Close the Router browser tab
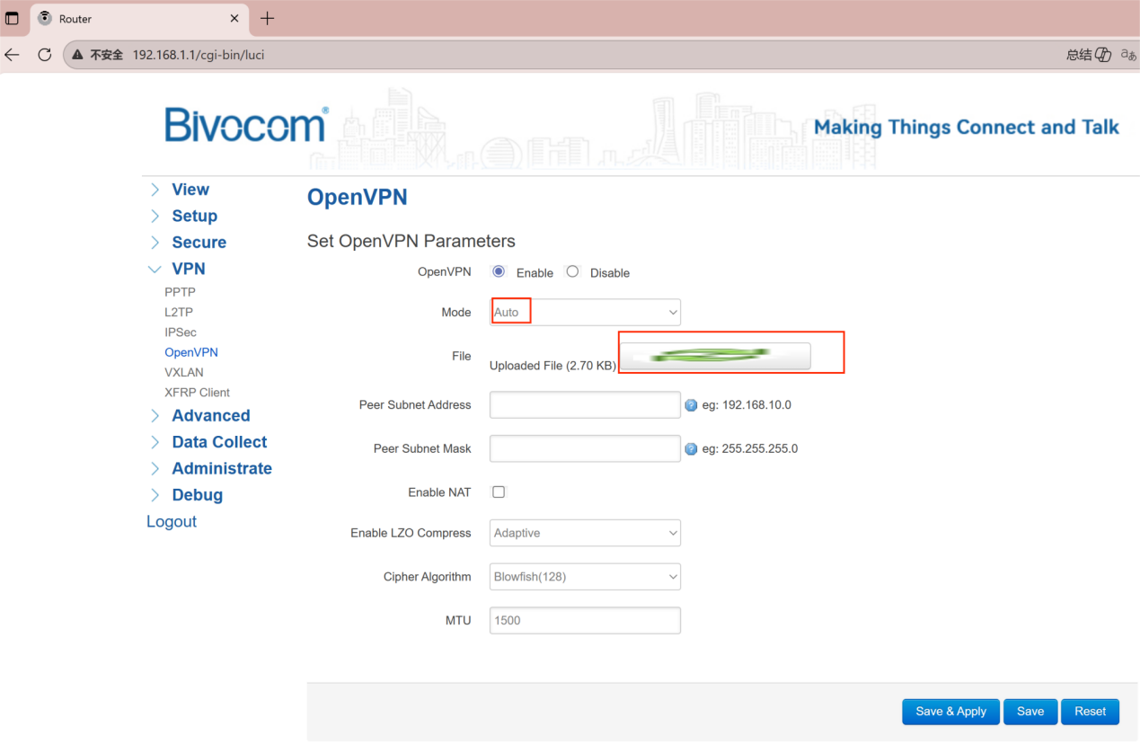This screenshot has height=744, width=1140. 234,19
